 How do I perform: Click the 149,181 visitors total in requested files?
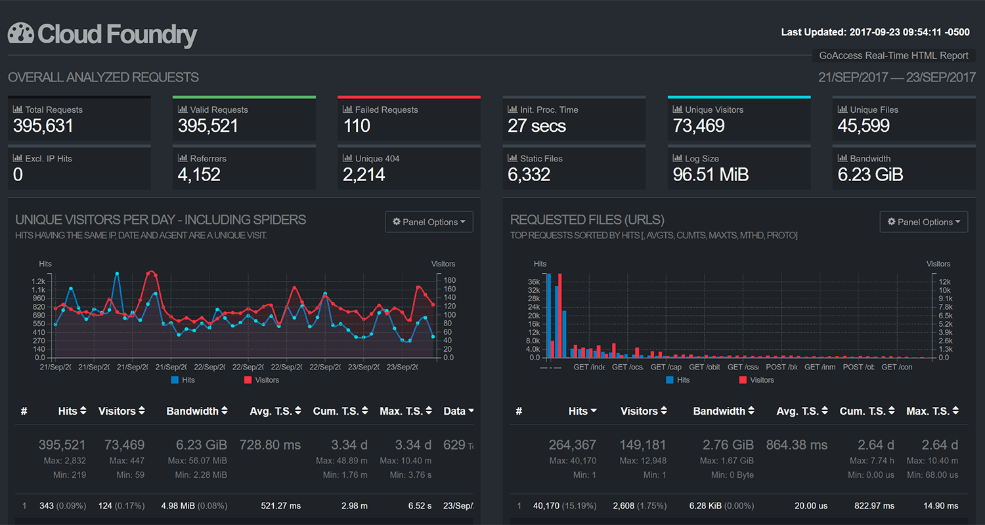(643, 445)
